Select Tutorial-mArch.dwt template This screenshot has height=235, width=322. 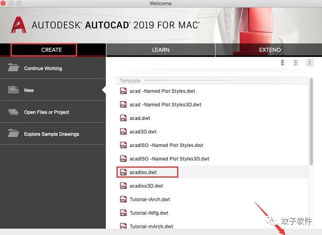(x=212, y=225)
